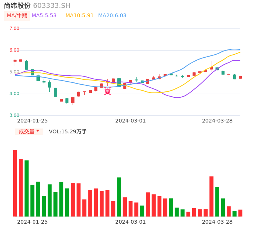The height and width of the screenshot is (227, 258).
Task: Click the 7.00 price axis label
Action: coord(14,28)
